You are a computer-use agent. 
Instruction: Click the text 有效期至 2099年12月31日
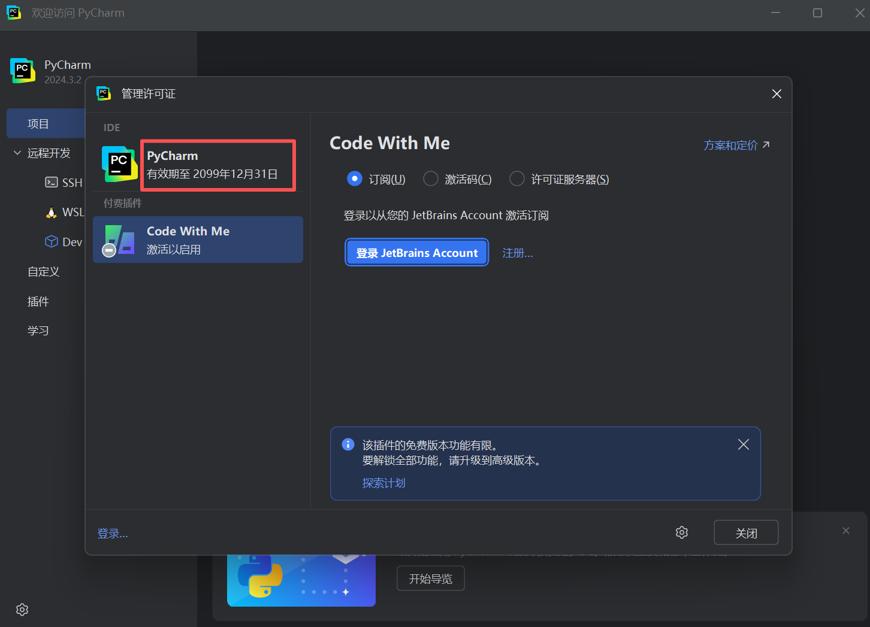[213, 174]
